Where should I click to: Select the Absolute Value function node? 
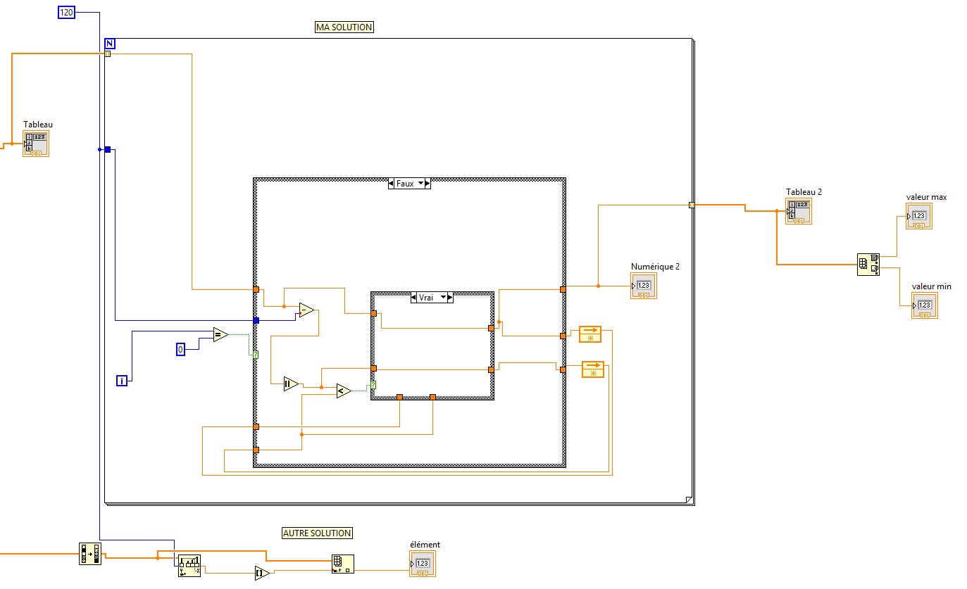click(x=291, y=384)
